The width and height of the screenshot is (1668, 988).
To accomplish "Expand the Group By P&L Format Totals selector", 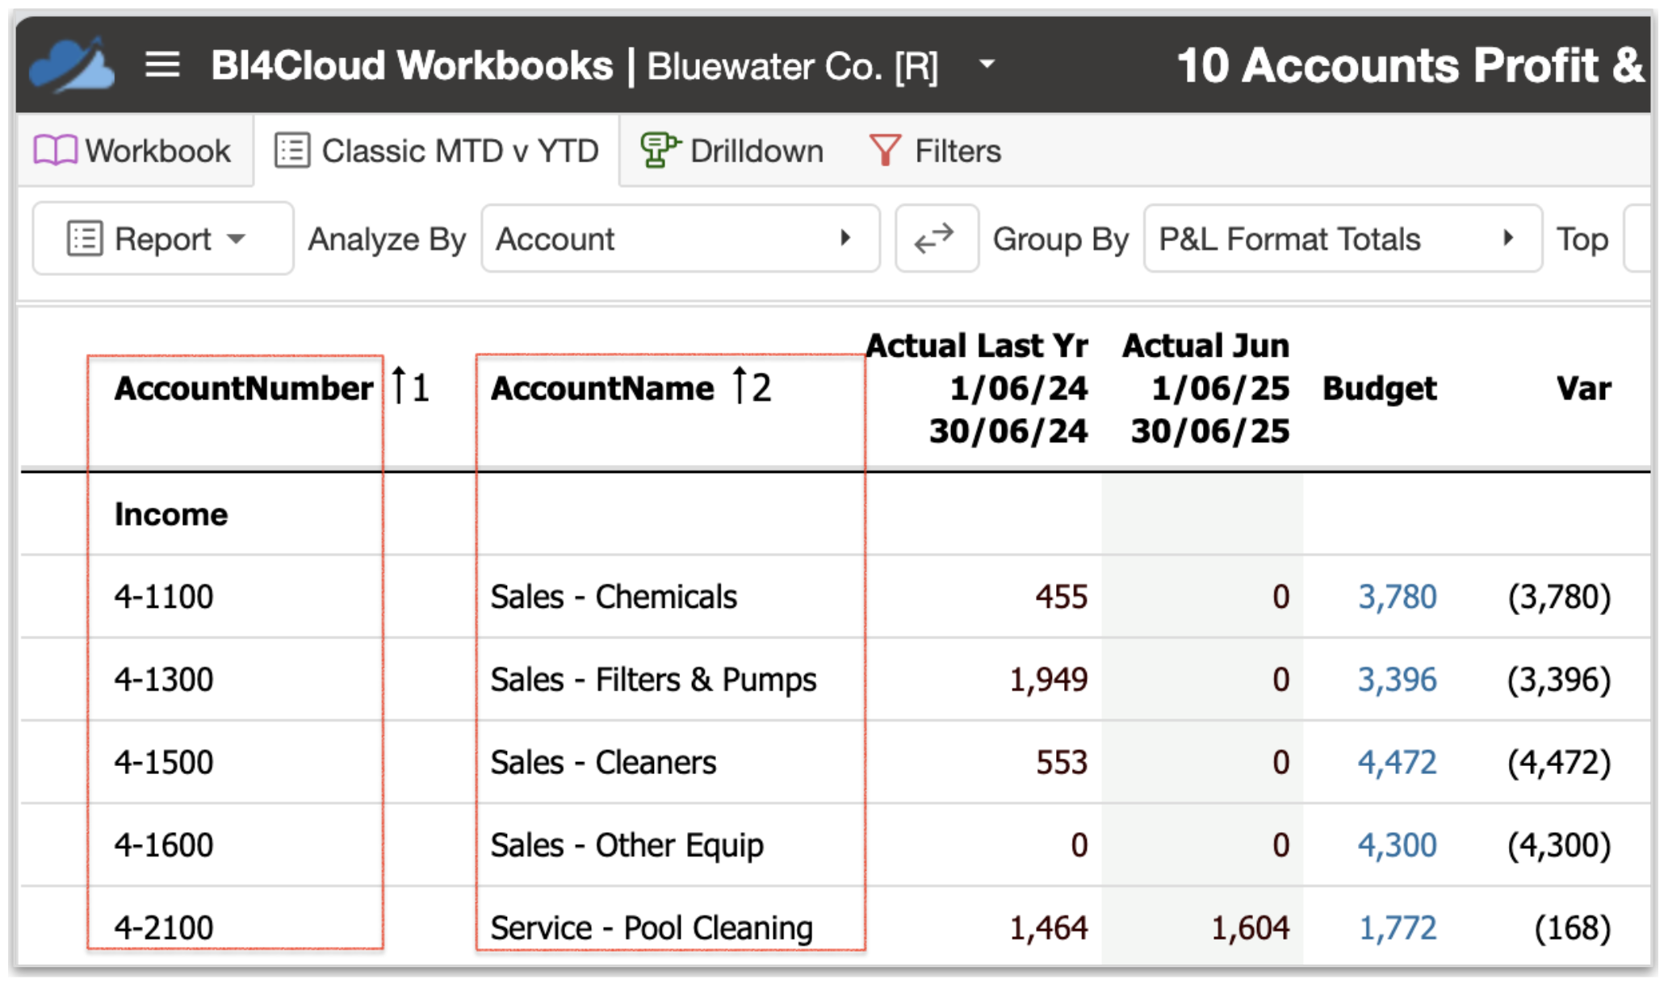I will tap(1343, 239).
